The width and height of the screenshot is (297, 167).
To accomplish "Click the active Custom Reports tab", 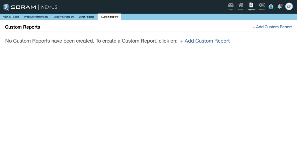I will (110, 17).
